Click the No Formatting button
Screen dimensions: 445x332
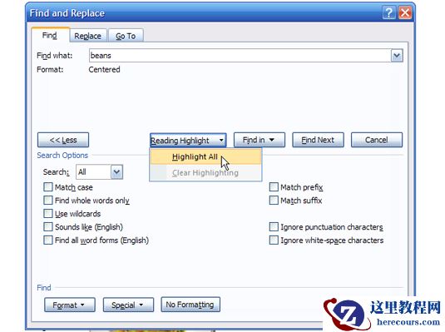point(190,305)
